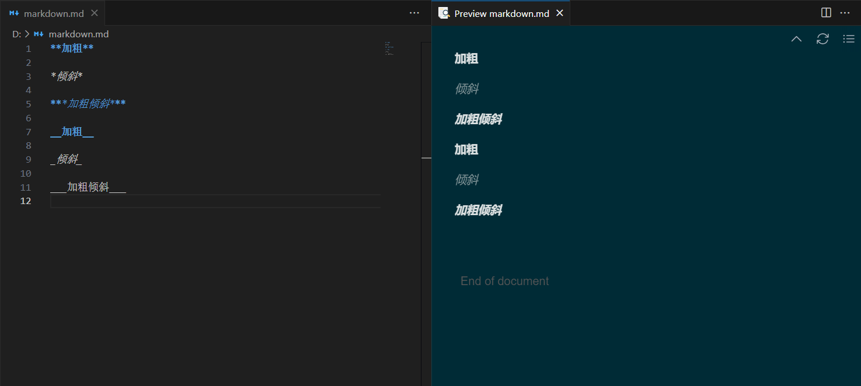Click the refresh preview icon
861x386 pixels.
tap(822, 39)
